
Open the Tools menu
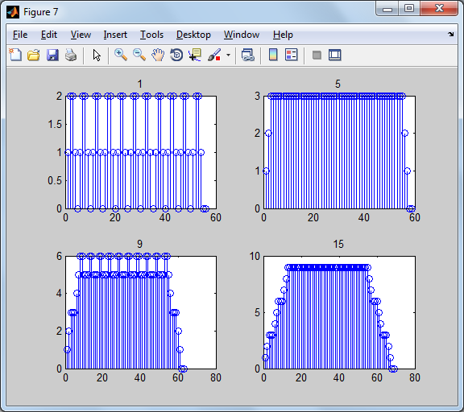tap(151, 35)
